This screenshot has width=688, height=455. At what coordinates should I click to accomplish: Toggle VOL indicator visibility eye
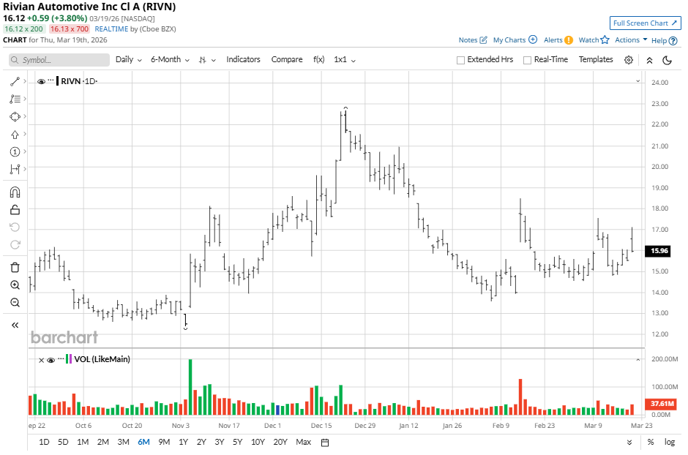(x=51, y=361)
